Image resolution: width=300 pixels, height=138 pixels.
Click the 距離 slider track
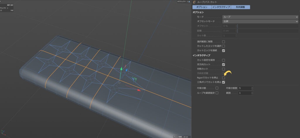268,31
